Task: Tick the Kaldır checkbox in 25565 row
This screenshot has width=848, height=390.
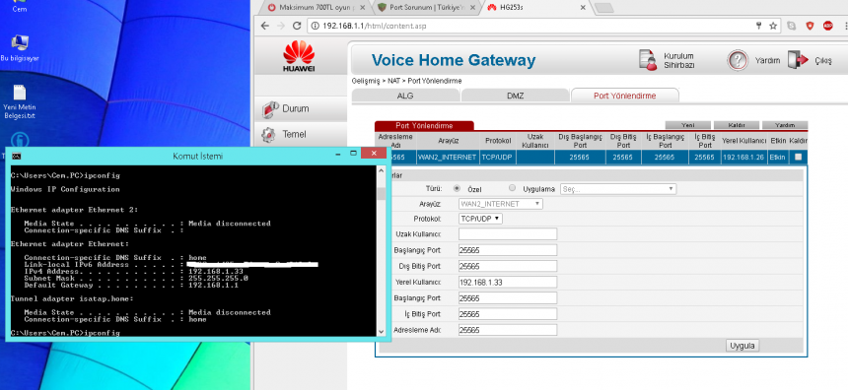Action: (x=799, y=158)
